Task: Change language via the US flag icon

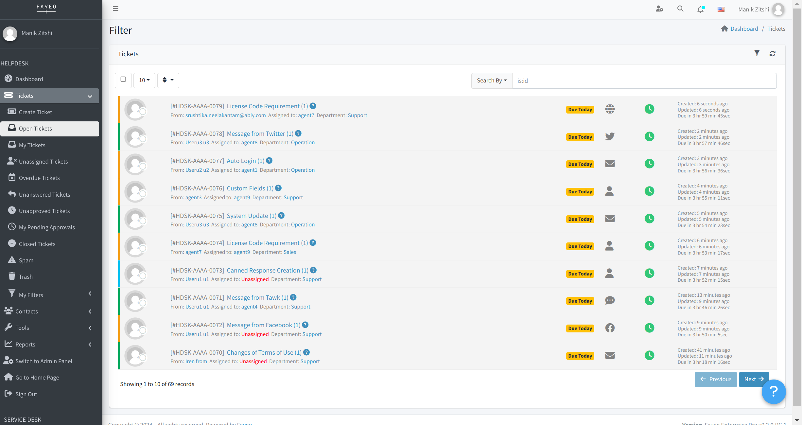Action: tap(721, 9)
